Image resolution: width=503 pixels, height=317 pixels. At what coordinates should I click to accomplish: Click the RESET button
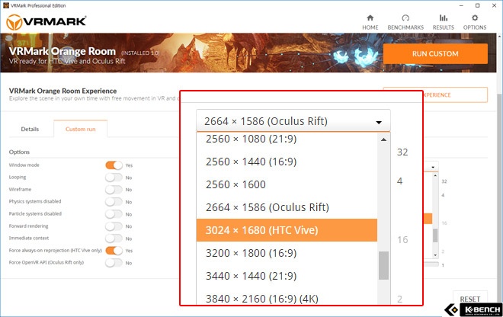(x=470, y=299)
